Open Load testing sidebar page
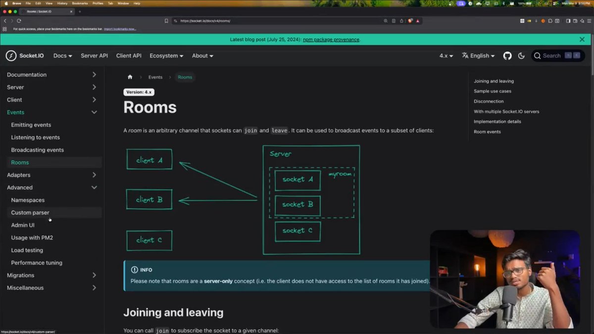The image size is (594, 334). (27, 250)
